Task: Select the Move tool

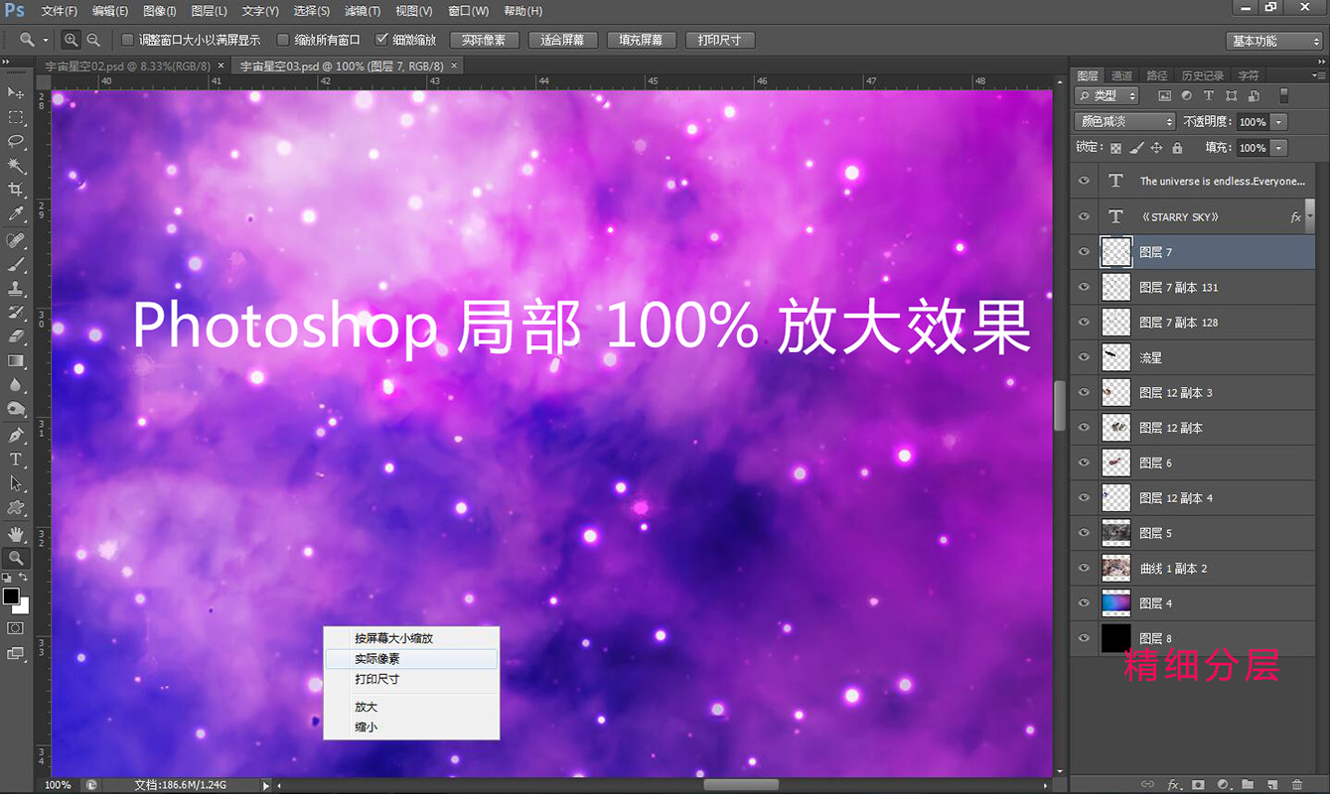Action: [x=16, y=92]
